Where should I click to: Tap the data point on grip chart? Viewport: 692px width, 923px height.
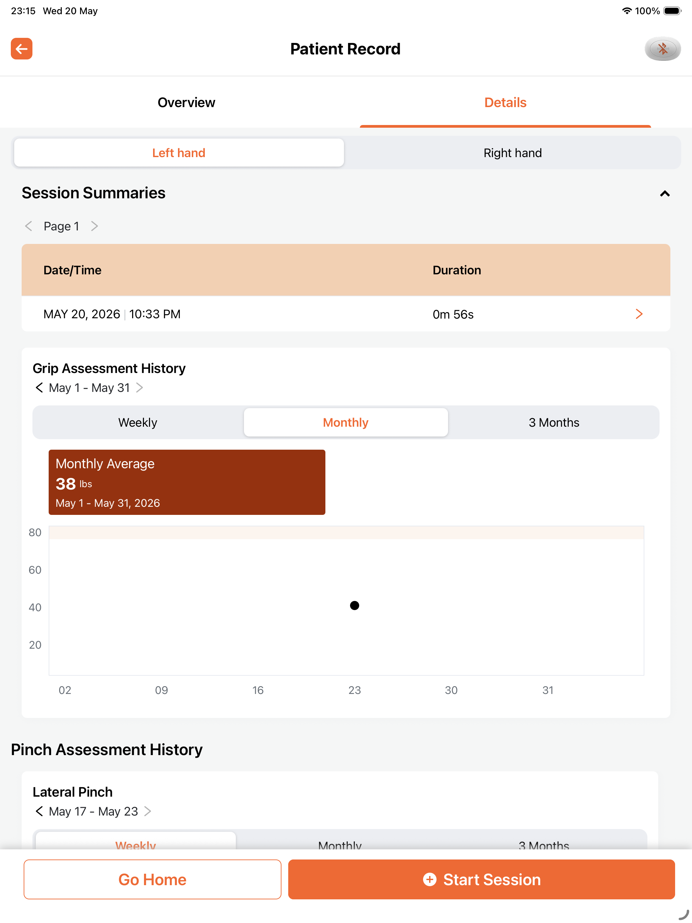point(354,605)
